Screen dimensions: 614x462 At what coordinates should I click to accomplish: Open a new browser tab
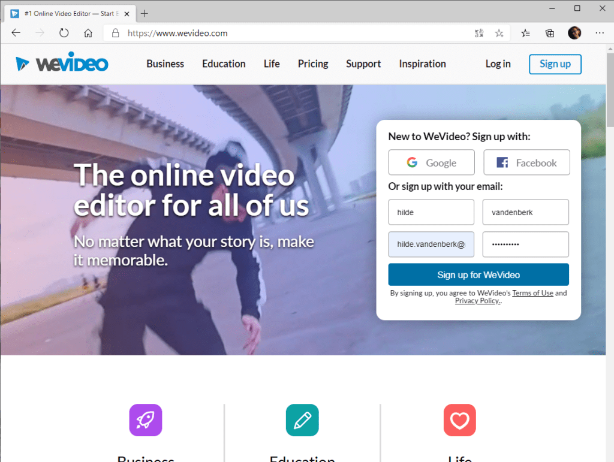pos(145,14)
